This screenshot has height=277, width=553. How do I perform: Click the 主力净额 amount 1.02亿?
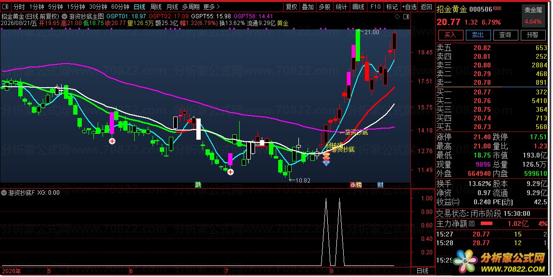click(x=518, y=224)
